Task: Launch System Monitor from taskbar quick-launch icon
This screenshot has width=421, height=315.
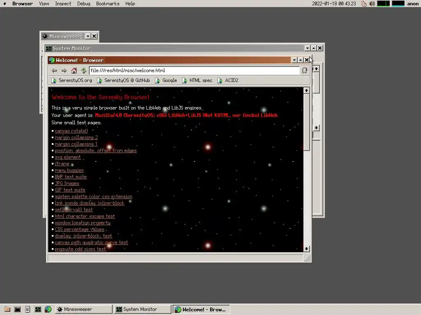Action: (x=38, y=309)
